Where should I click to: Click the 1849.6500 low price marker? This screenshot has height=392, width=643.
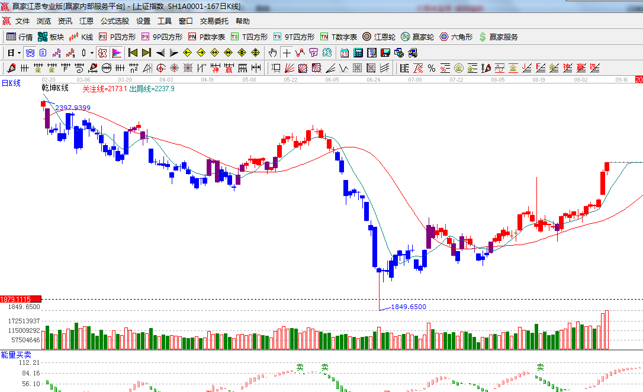408,307
